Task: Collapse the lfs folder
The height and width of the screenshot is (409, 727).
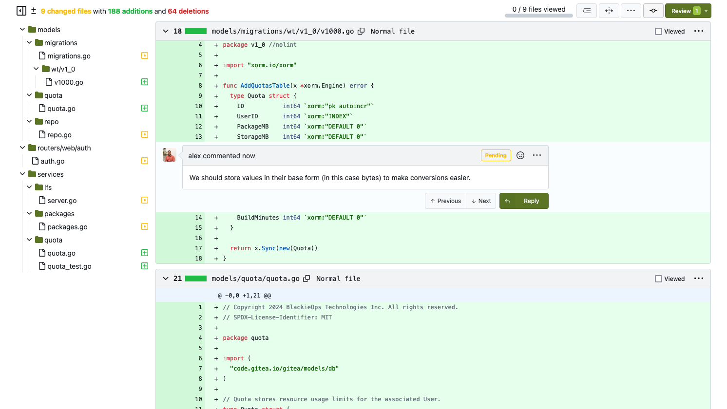Action: pos(29,187)
